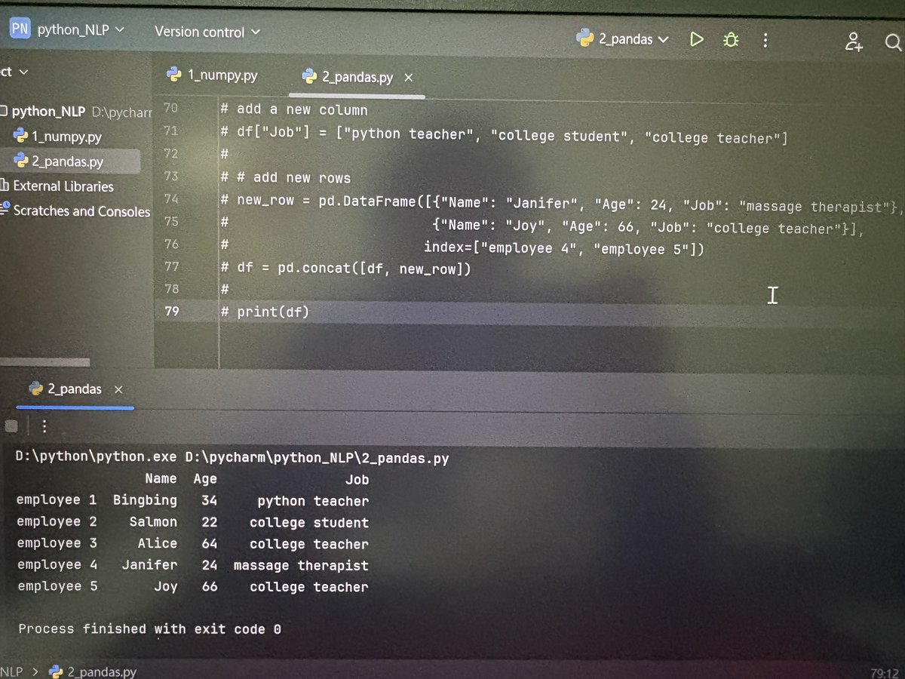Open the python_NLP project dropdown
Screen dimensions: 905x679
[x=81, y=31]
